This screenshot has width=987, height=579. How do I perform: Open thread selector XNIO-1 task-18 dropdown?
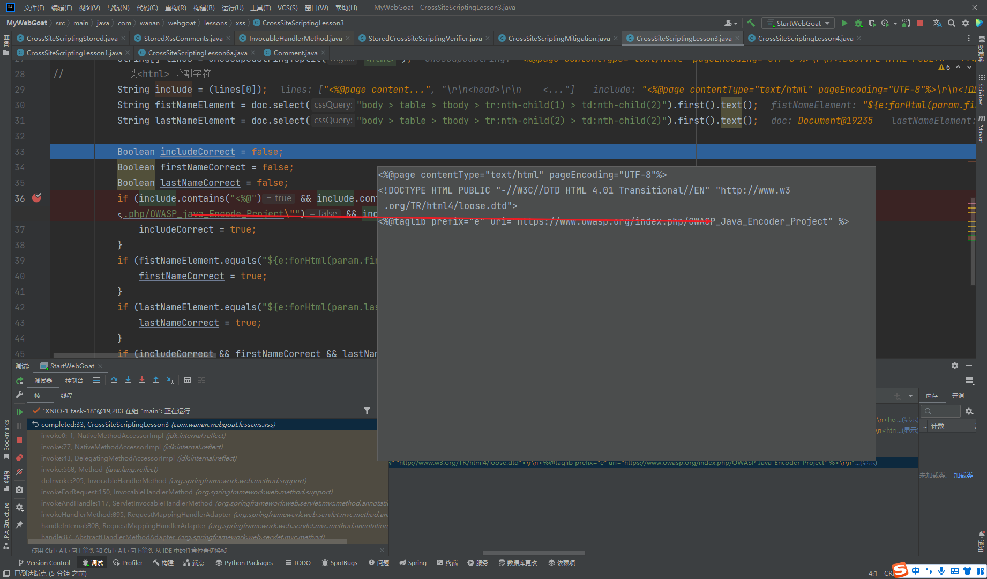196,411
